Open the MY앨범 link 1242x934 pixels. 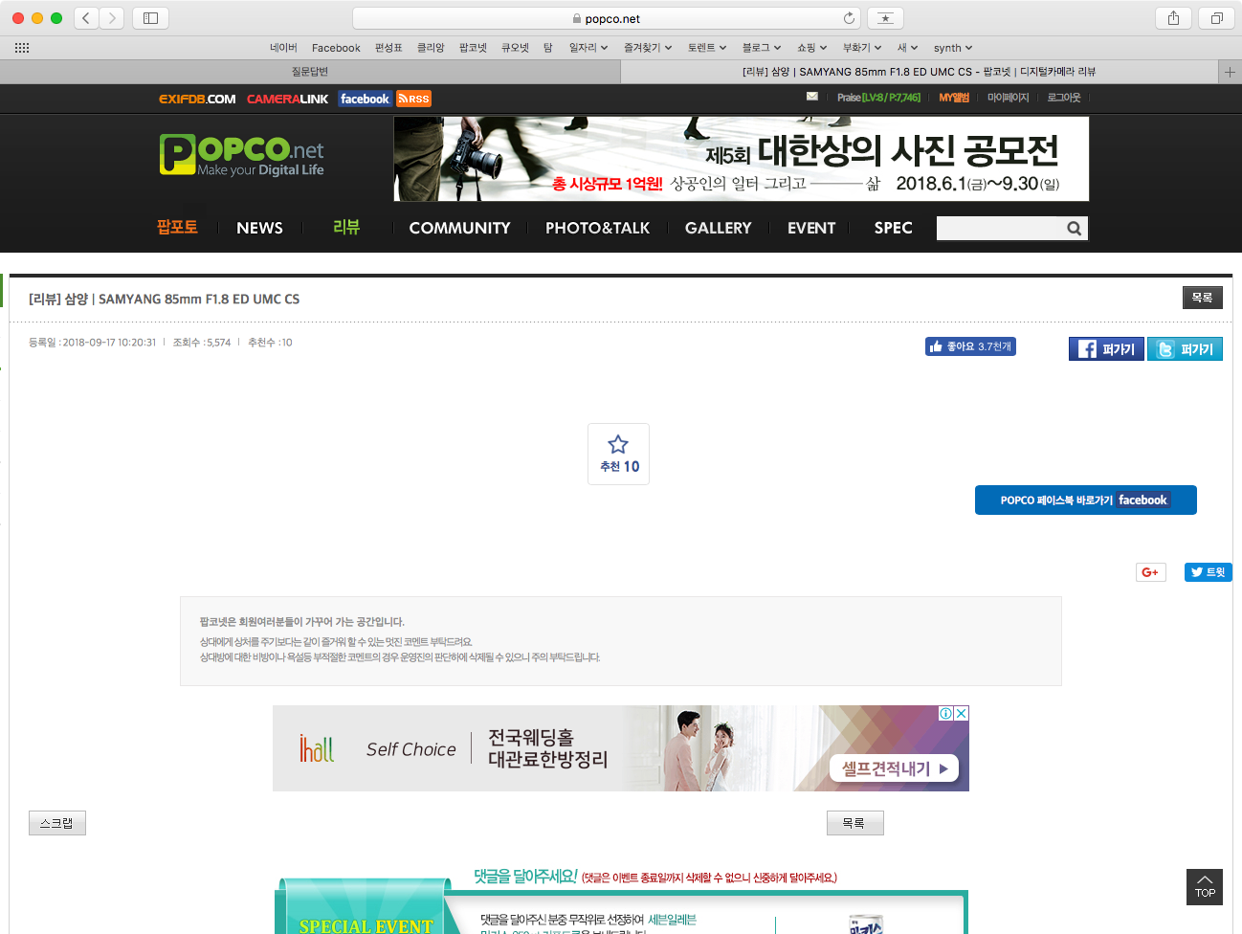(x=954, y=98)
